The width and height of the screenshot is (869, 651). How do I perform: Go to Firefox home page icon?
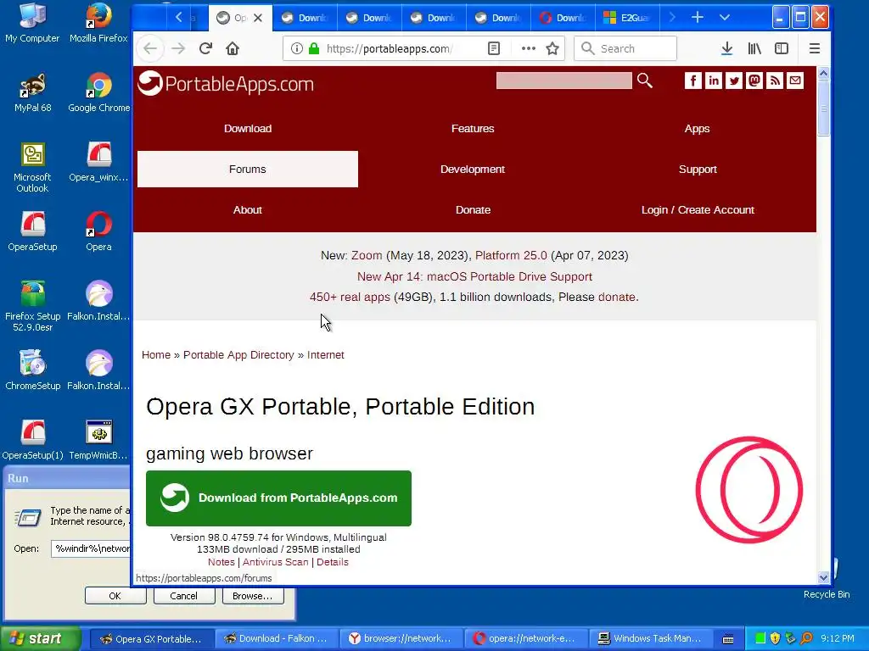[x=233, y=48]
